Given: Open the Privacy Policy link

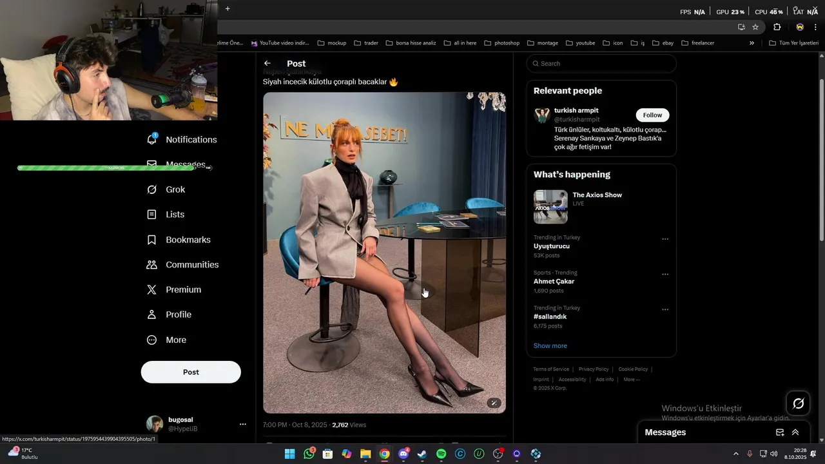Looking at the screenshot, I should pos(594,369).
